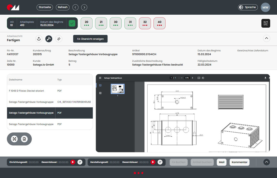277x178 pixels.
Task: Select operation step 32
Action: coord(145,23)
